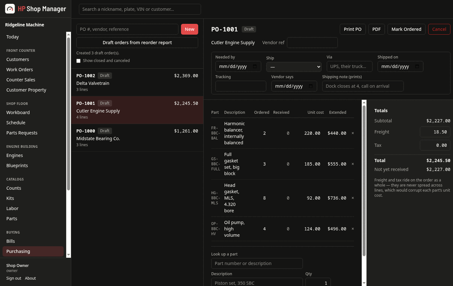This screenshot has width=453, height=286.
Task: Focus the global search field
Action: tap(140, 9)
